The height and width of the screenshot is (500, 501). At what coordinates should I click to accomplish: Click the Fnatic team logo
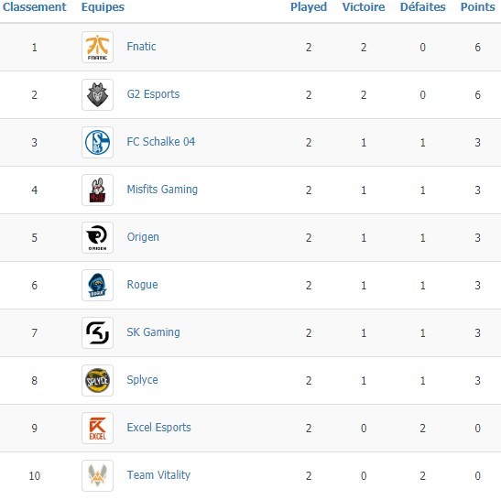[97, 48]
